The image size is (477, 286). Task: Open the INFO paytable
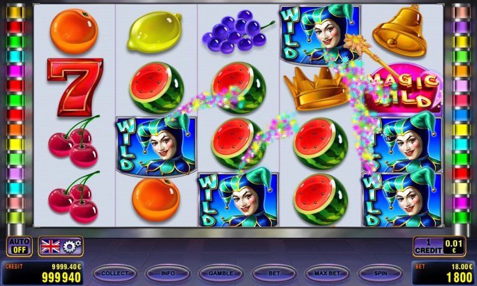pos(168,274)
